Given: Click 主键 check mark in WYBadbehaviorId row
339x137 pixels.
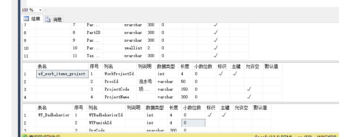Looking at the screenshot, I should (226, 115).
